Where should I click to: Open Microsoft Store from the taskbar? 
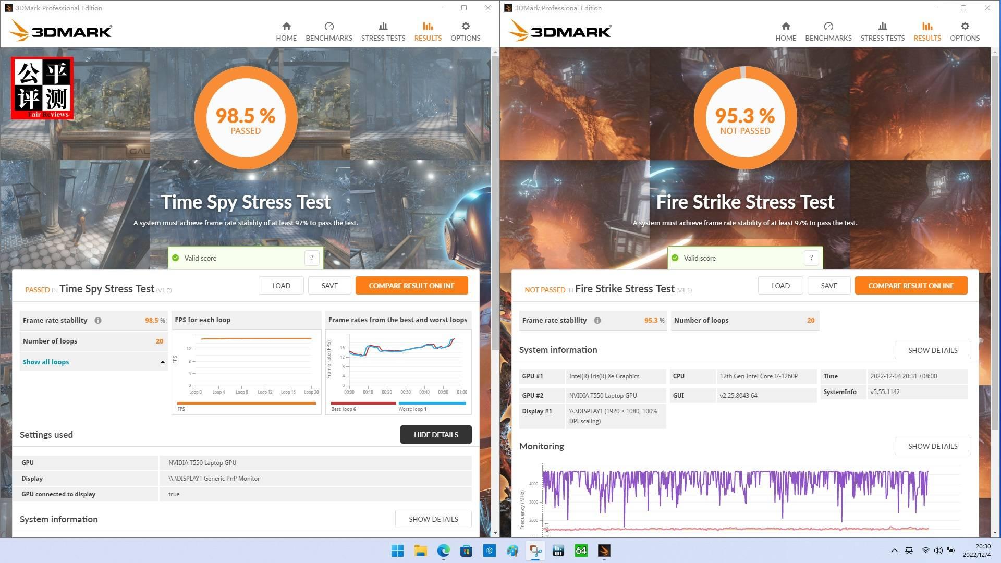tap(466, 550)
